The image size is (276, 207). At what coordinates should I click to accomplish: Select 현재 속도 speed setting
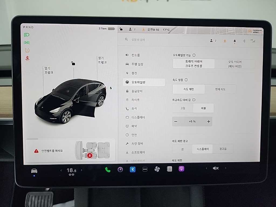pos(220,89)
